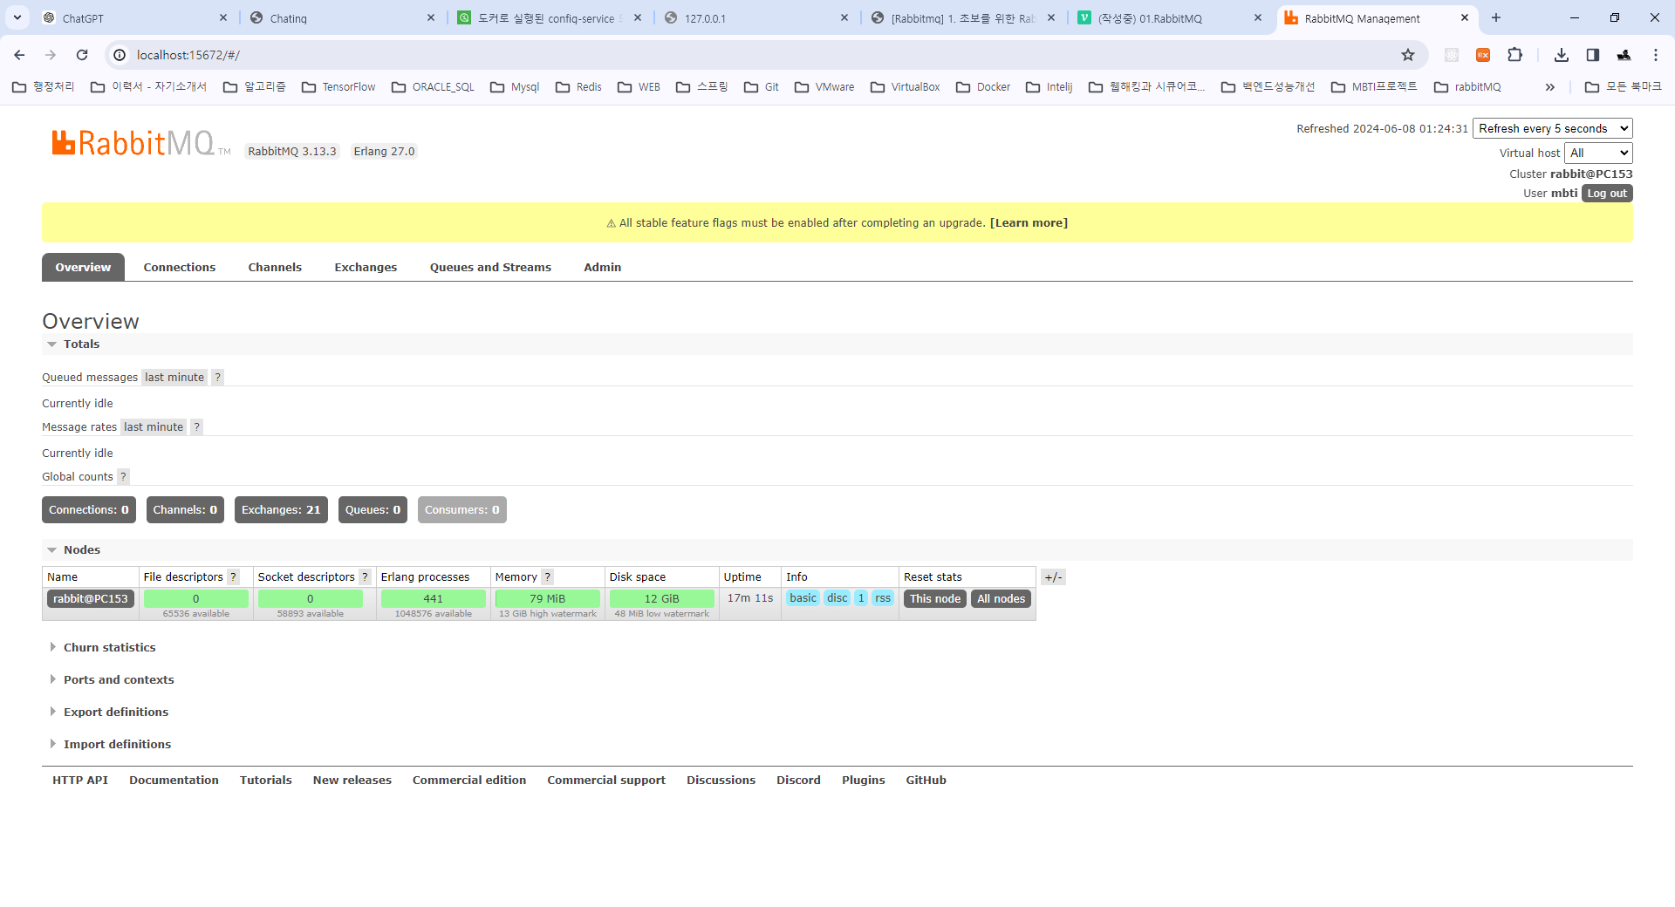Image resolution: width=1675 pixels, height=907 pixels.
Task: Click the help icon next to Message rates
Action: (x=197, y=427)
